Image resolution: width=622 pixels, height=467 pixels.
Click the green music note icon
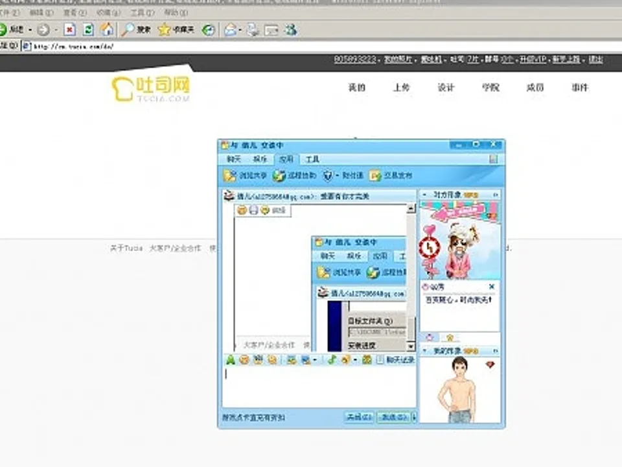[x=332, y=359]
